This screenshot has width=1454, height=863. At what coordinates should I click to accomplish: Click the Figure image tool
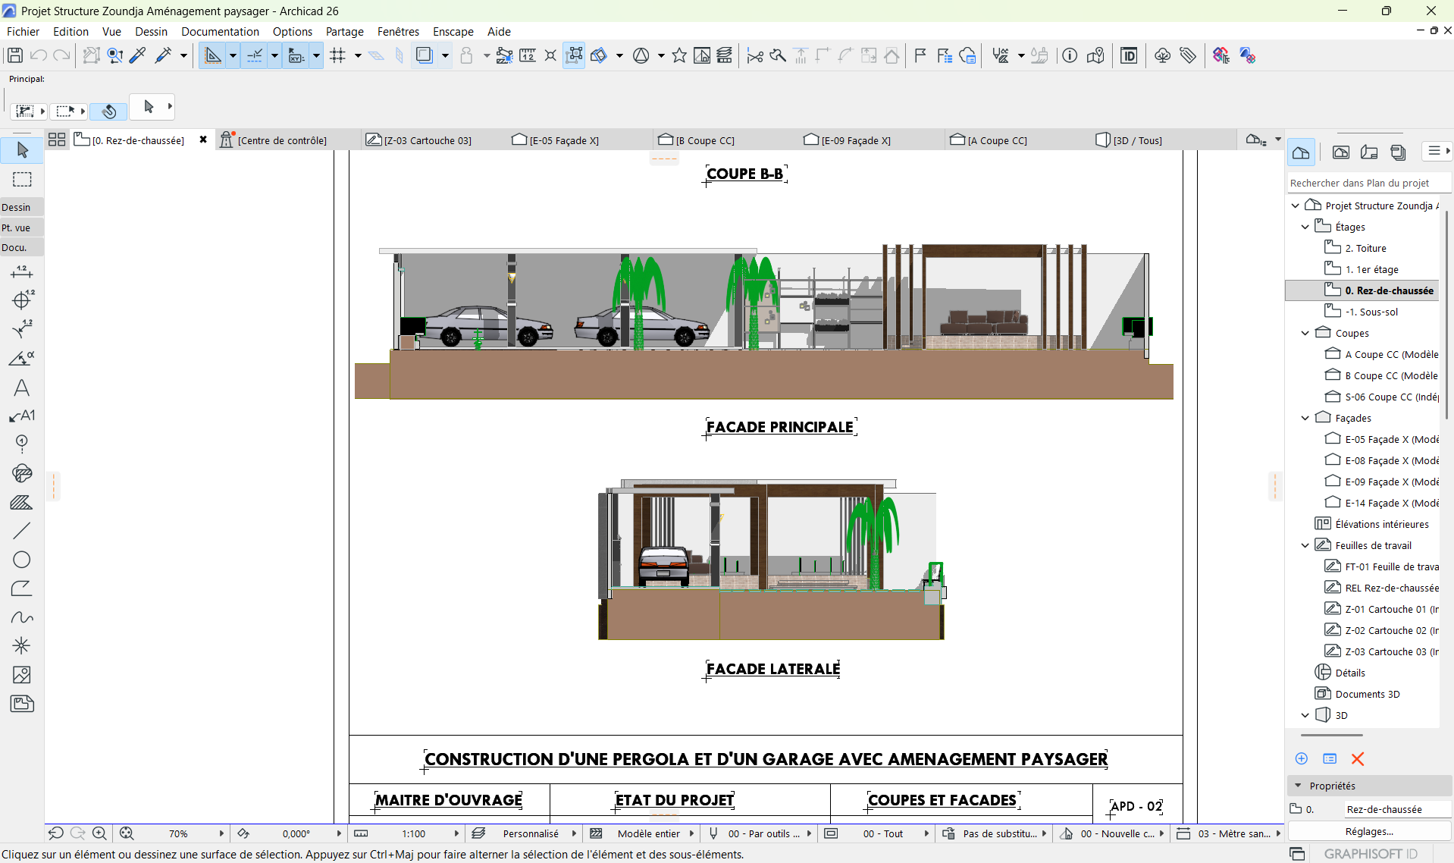click(21, 675)
